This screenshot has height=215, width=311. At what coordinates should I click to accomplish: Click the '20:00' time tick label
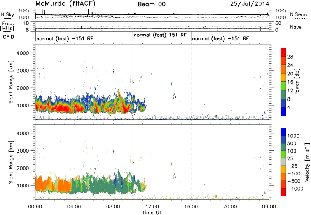pos(230,207)
